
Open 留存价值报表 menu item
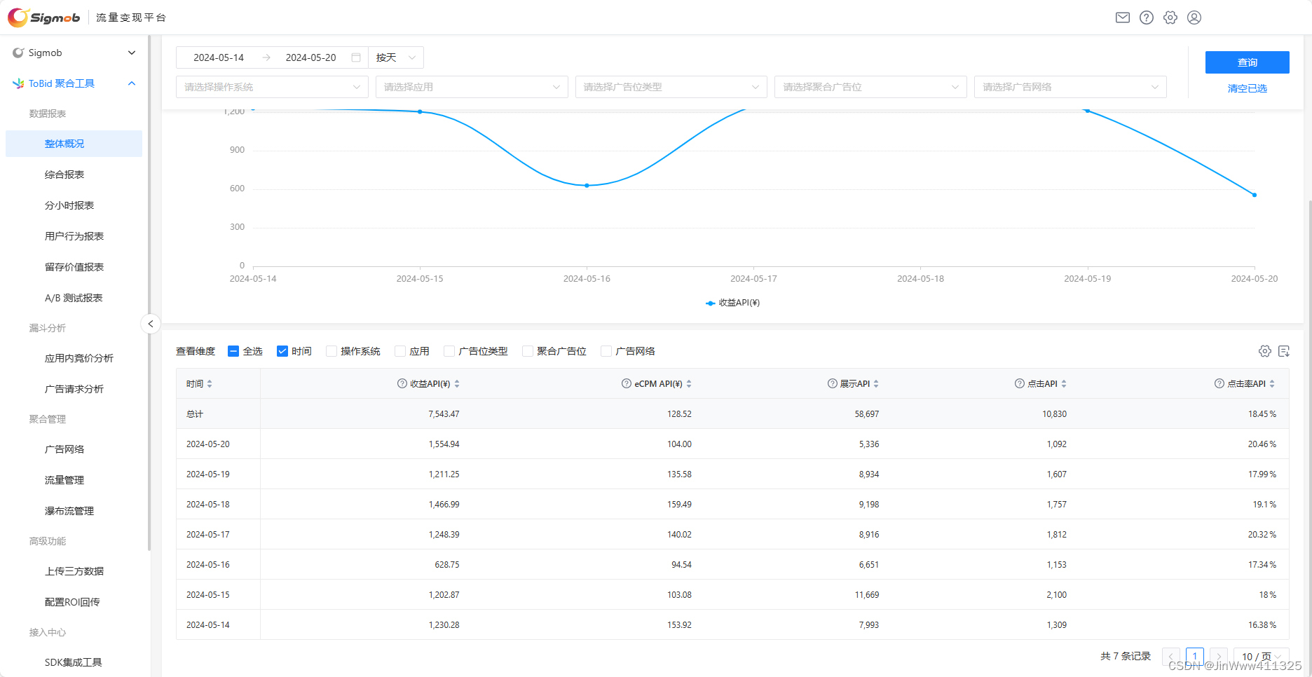(74, 267)
